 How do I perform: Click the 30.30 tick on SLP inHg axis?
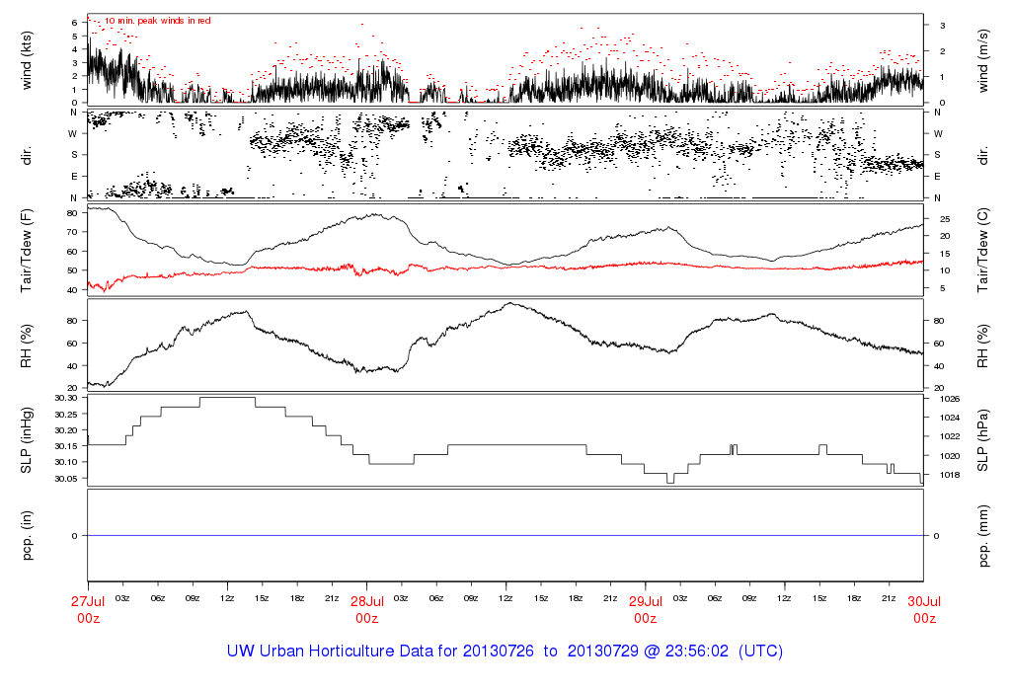tap(66, 398)
